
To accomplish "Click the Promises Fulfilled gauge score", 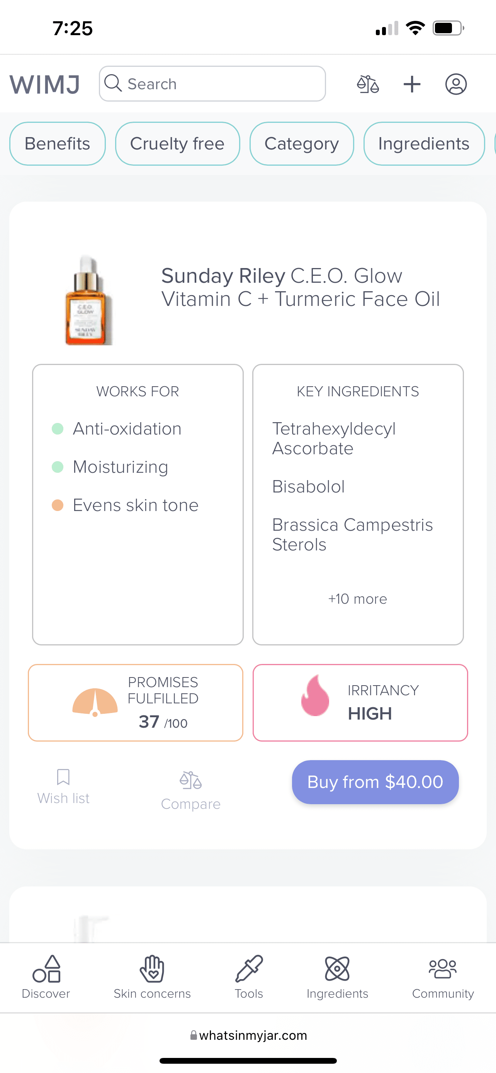I will coord(135,703).
